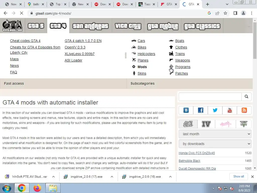Select the Vice City menu tab
257x193 pixels.
[128, 26]
